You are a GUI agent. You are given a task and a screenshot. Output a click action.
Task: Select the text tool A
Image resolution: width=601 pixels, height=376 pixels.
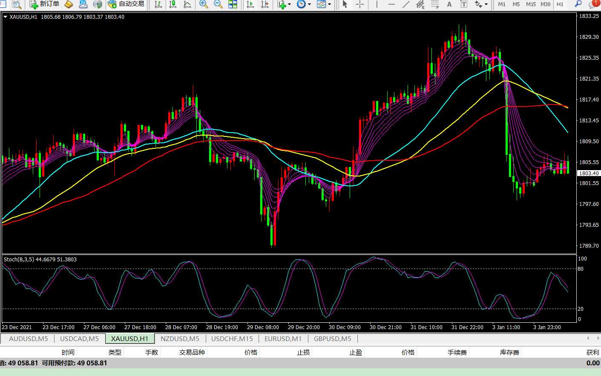click(x=449, y=4)
